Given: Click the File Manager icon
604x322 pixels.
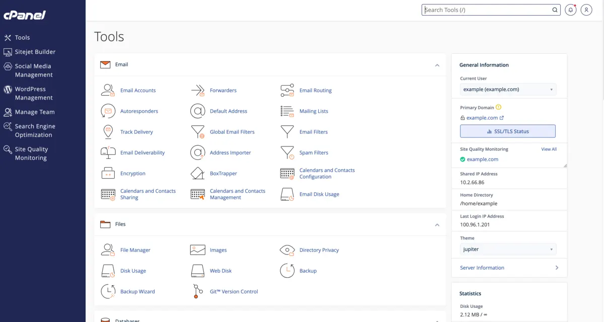Looking at the screenshot, I should [108, 250].
